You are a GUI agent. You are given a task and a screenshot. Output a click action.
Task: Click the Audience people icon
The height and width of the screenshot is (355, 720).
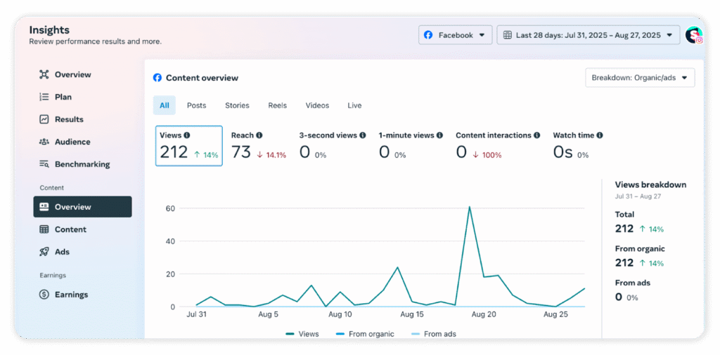coord(44,142)
